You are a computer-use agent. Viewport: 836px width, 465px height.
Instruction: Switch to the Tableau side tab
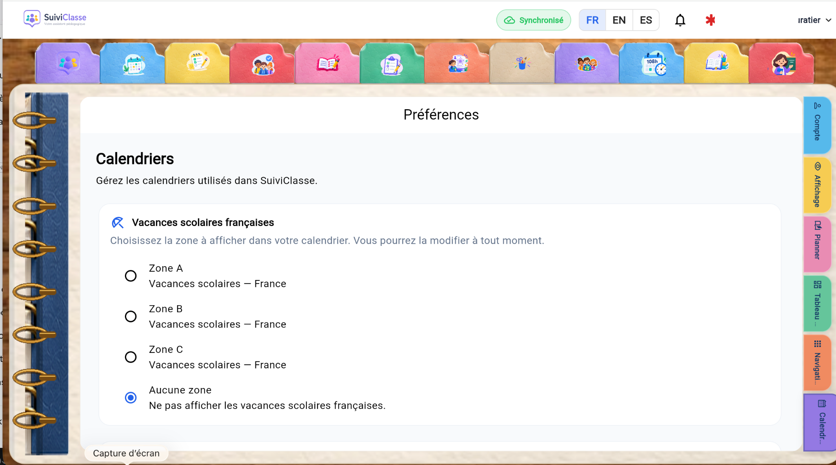817,304
